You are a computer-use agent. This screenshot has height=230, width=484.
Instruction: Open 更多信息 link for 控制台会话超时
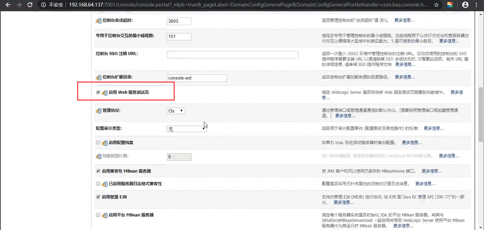(404, 20)
